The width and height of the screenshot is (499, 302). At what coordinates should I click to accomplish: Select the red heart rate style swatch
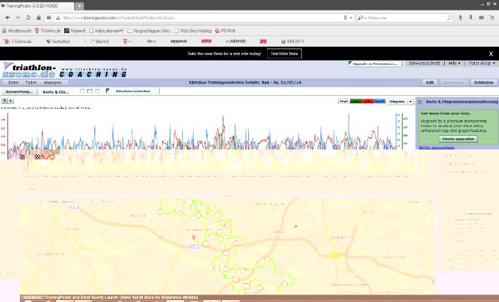pyautogui.click(x=369, y=101)
